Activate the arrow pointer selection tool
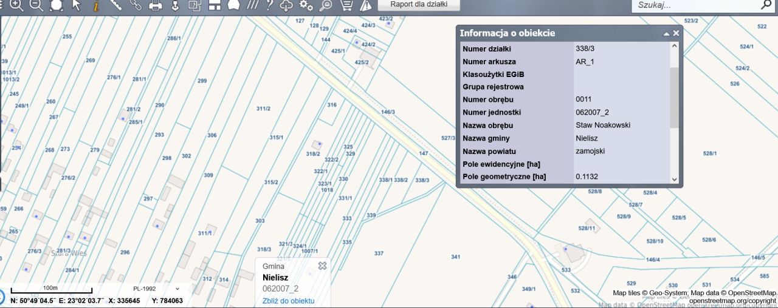Viewport: 778px width, 308px height. (x=76, y=5)
